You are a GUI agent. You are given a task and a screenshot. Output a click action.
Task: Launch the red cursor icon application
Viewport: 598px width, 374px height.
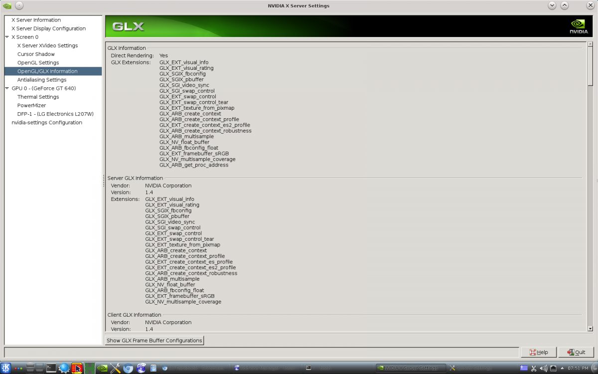(77, 368)
